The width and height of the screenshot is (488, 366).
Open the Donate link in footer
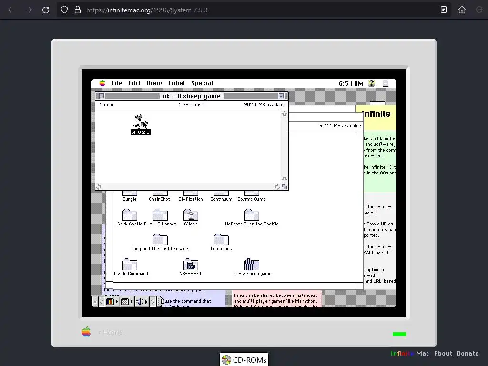(x=468, y=353)
